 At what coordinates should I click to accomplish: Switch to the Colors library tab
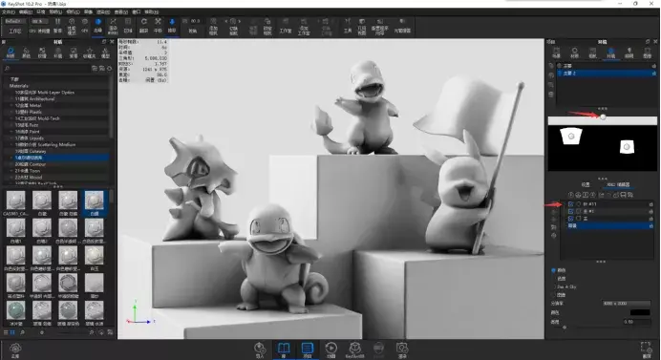click(x=26, y=53)
